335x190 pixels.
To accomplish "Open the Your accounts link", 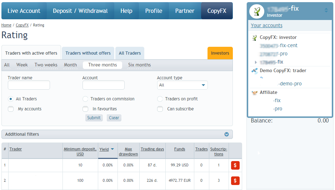I will (267, 25).
